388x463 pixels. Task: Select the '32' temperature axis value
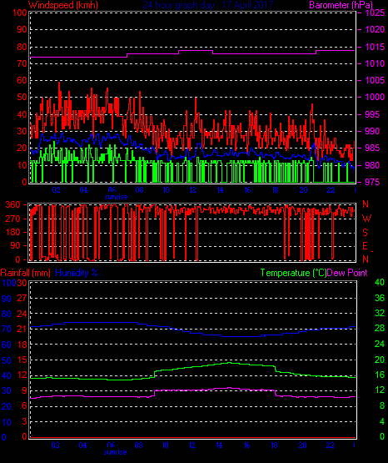380,313
